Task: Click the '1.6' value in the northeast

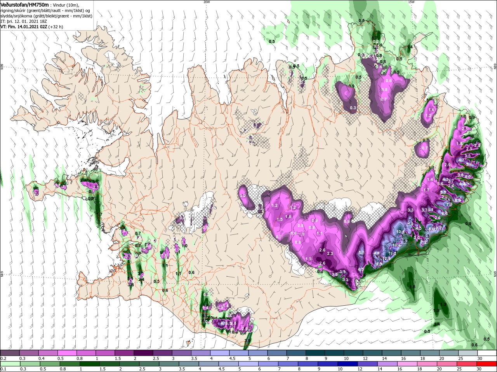Action: click(x=431, y=110)
